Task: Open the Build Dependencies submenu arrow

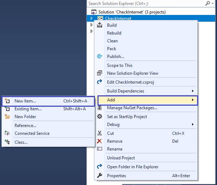Action: click(x=192, y=91)
